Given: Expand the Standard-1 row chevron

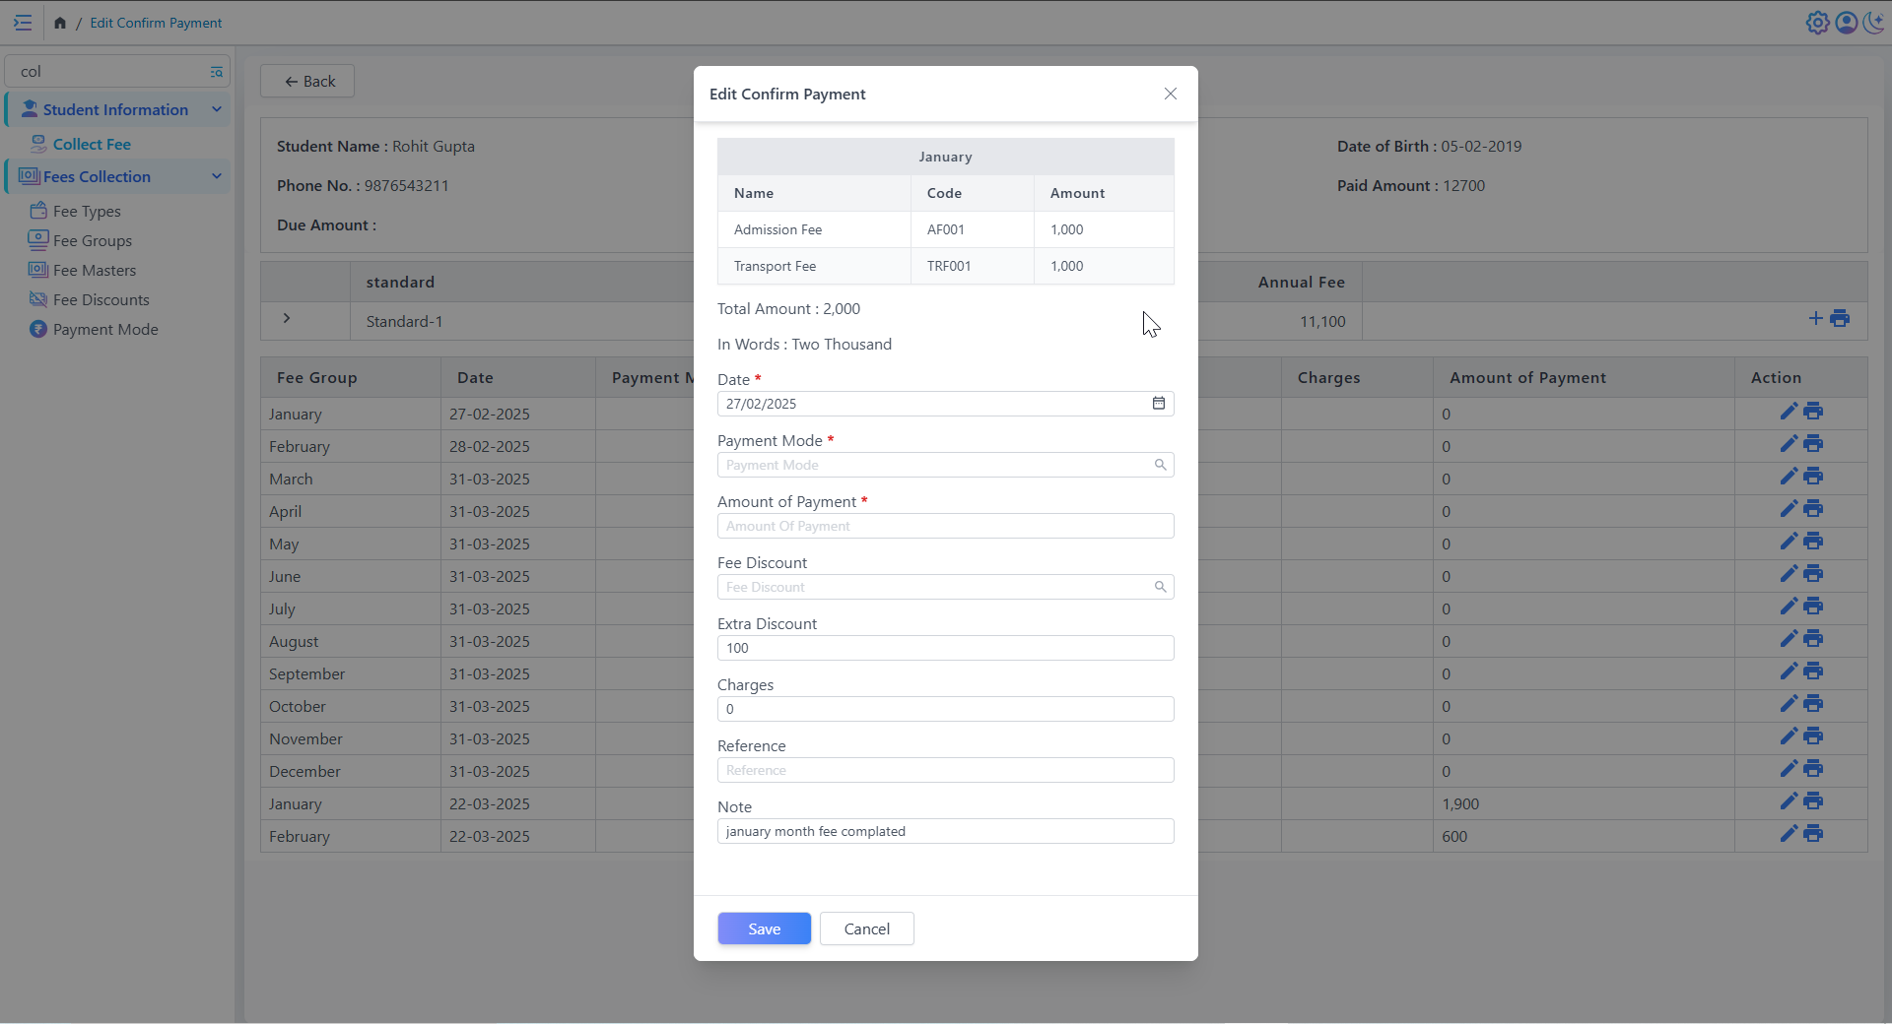Looking at the screenshot, I should click(x=287, y=318).
